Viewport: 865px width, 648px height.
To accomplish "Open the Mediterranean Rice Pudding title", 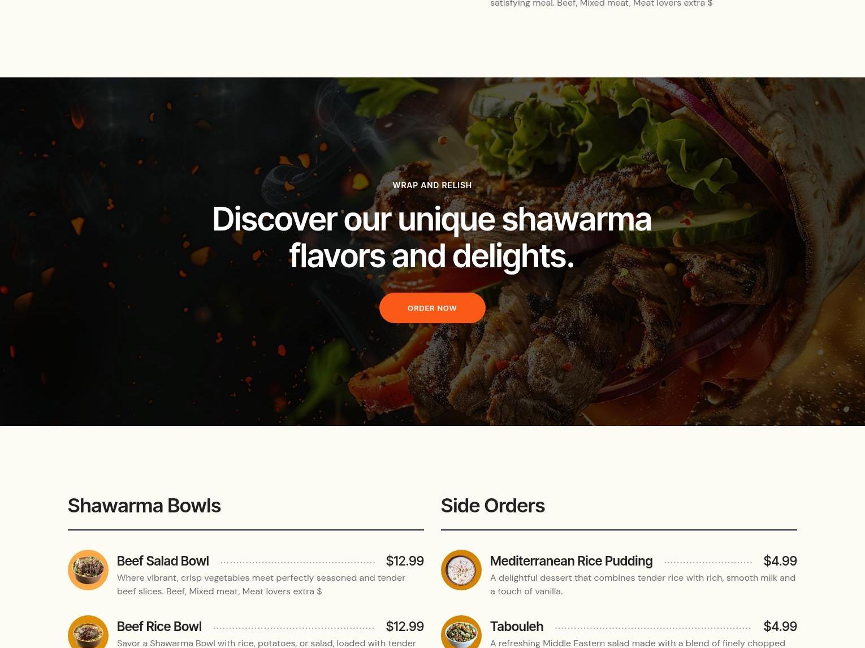I will [571, 561].
